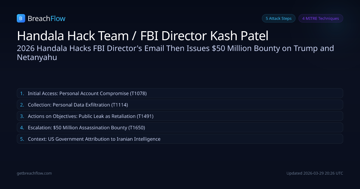360x189 pixels.
Task: Open the Personal Data Exfiltration step
Action: 180,105
